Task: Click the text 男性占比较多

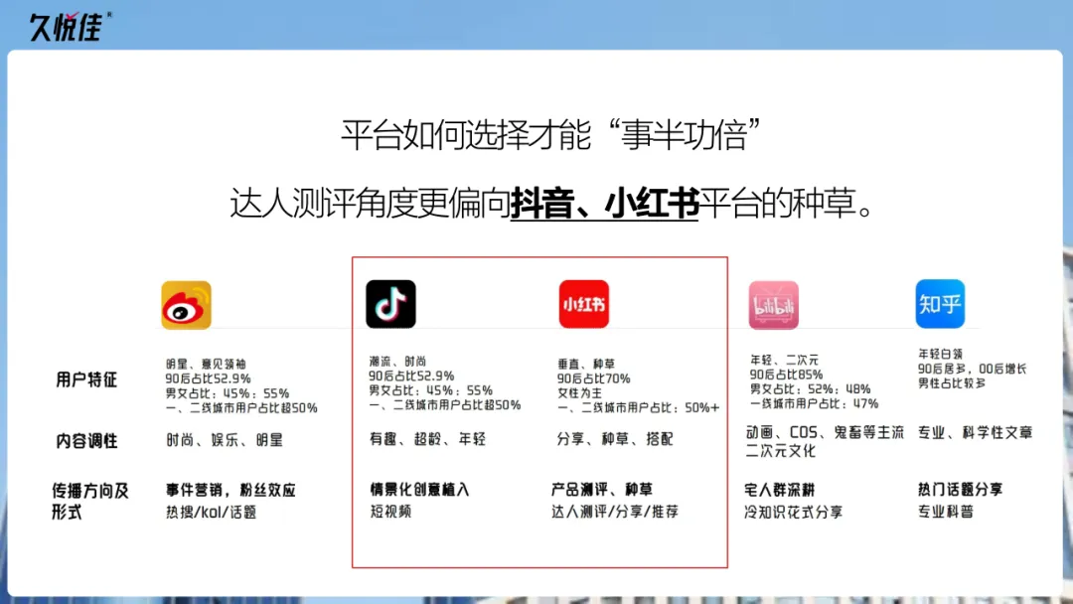Action: coord(952,383)
